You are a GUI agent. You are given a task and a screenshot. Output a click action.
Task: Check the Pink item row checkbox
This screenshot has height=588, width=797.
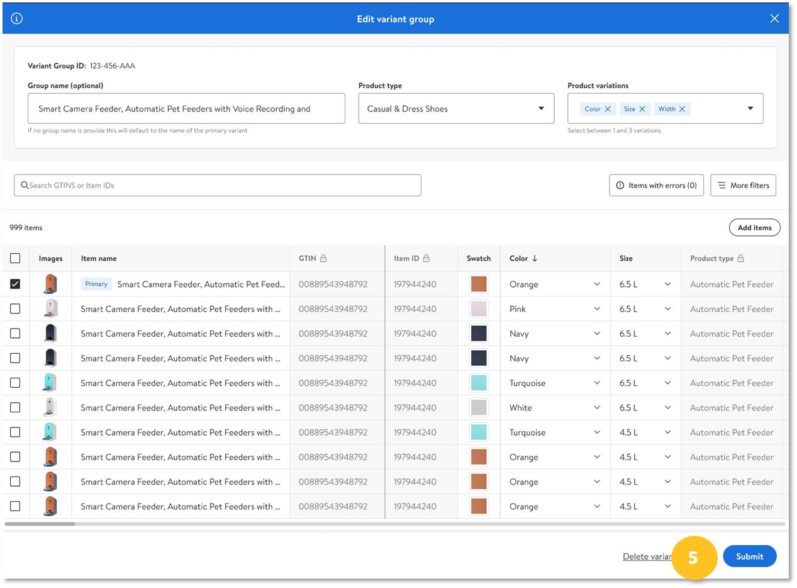point(15,308)
